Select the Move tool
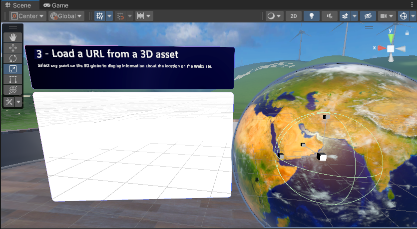 pyautogui.click(x=13, y=48)
